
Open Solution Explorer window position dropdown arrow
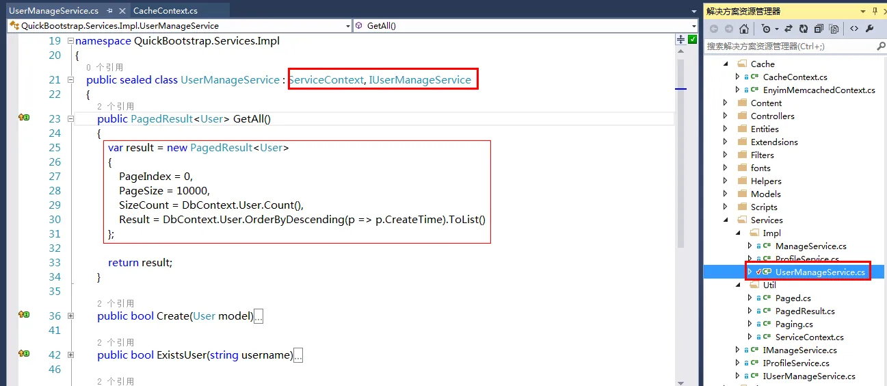click(x=862, y=11)
